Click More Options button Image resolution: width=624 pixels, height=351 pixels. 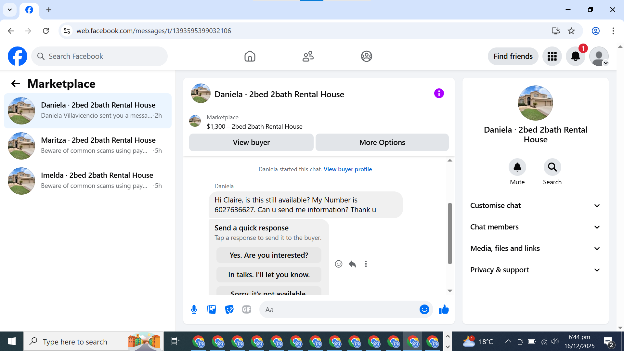(x=382, y=142)
